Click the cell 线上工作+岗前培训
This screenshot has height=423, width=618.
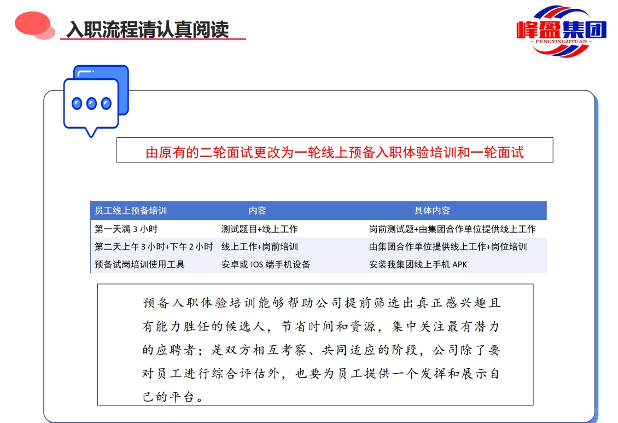click(x=259, y=247)
